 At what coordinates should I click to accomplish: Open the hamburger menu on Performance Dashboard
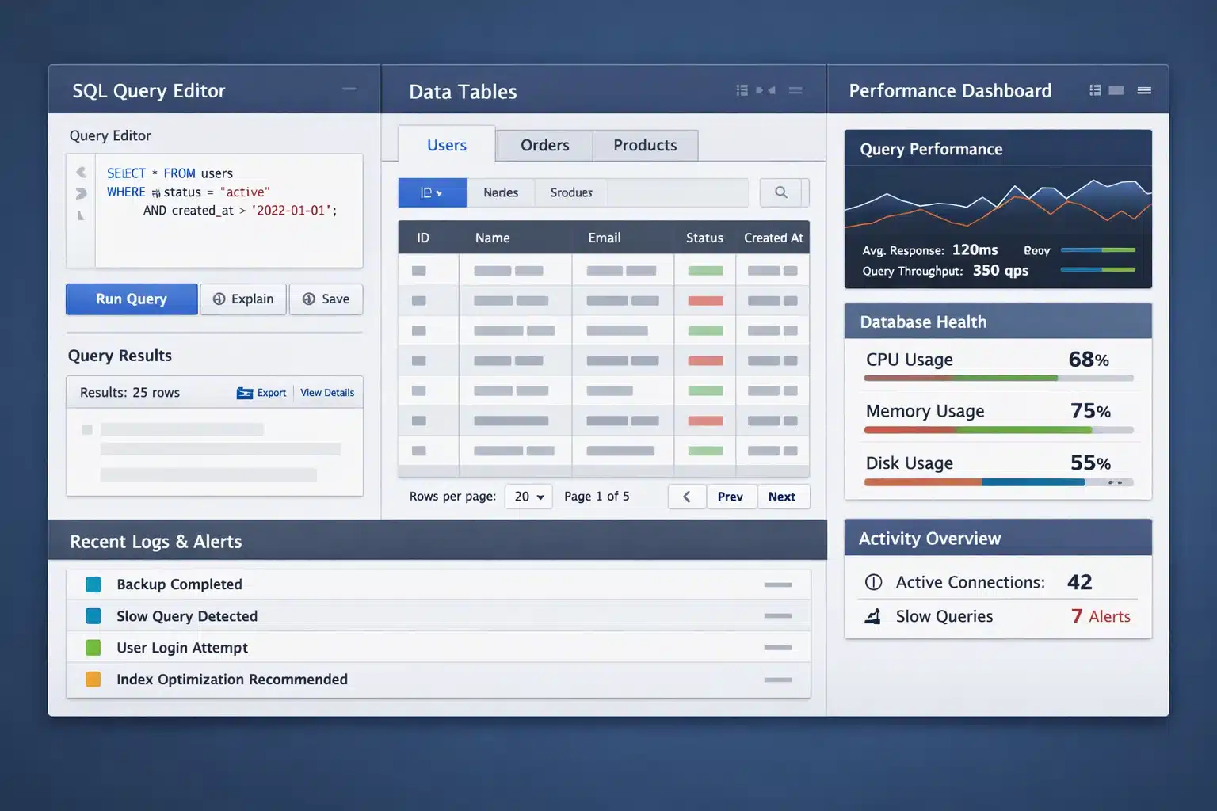click(x=1144, y=90)
